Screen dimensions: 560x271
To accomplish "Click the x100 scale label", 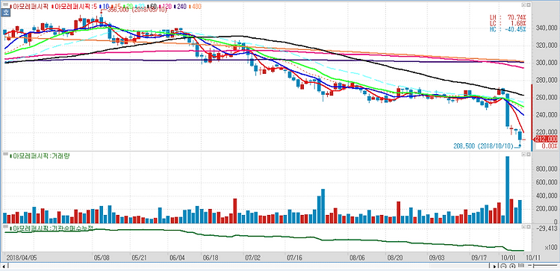I will pos(550,247).
